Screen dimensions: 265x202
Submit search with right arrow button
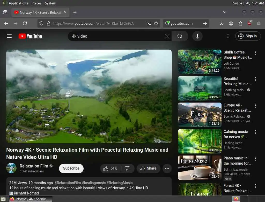click(205, 23)
